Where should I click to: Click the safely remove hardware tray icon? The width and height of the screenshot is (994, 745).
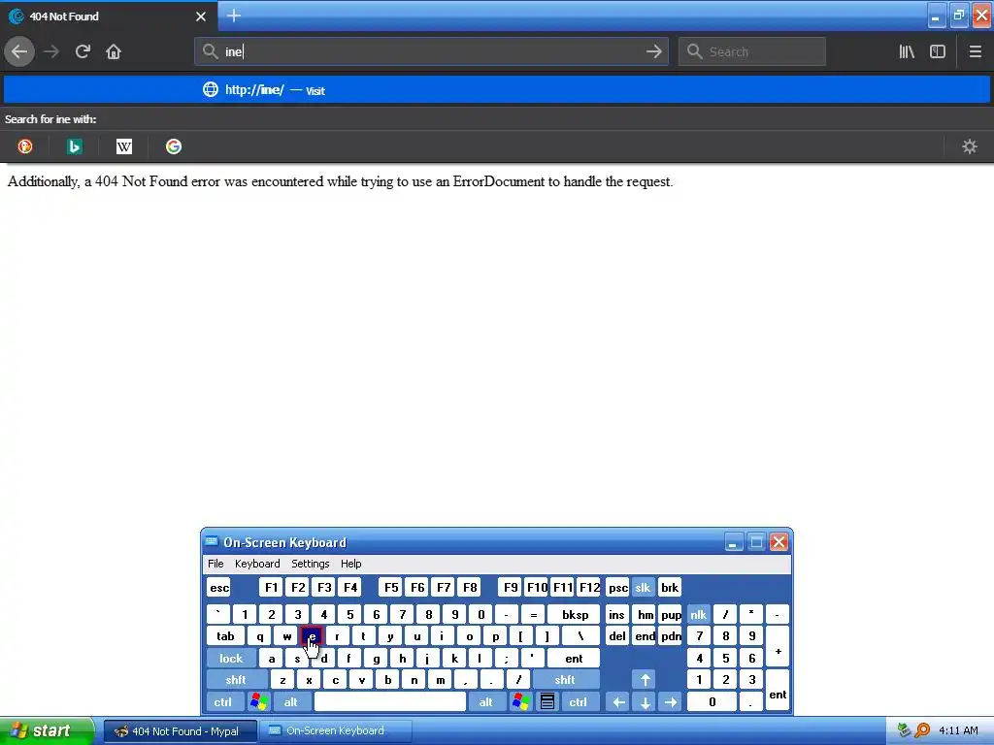[905, 730]
